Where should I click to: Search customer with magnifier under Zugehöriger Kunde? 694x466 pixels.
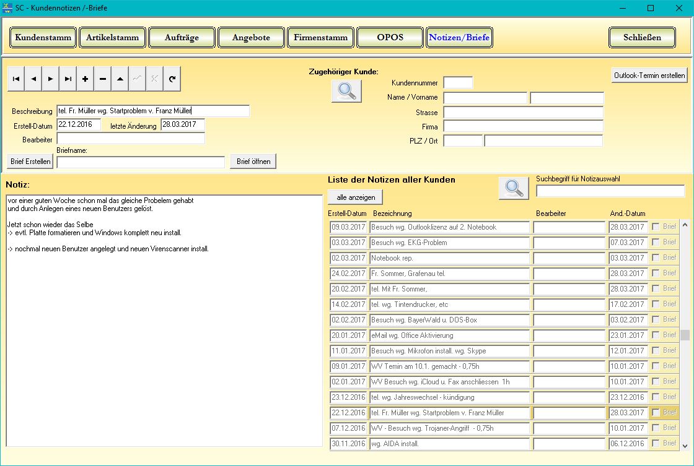[x=346, y=91]
